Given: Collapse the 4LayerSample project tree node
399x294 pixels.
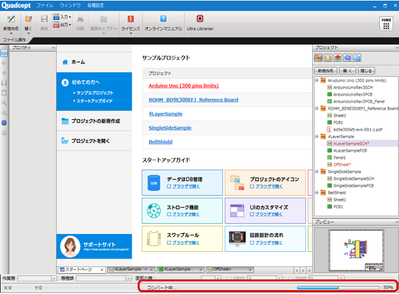Looking at the screenshot, I should pos(317,136).
